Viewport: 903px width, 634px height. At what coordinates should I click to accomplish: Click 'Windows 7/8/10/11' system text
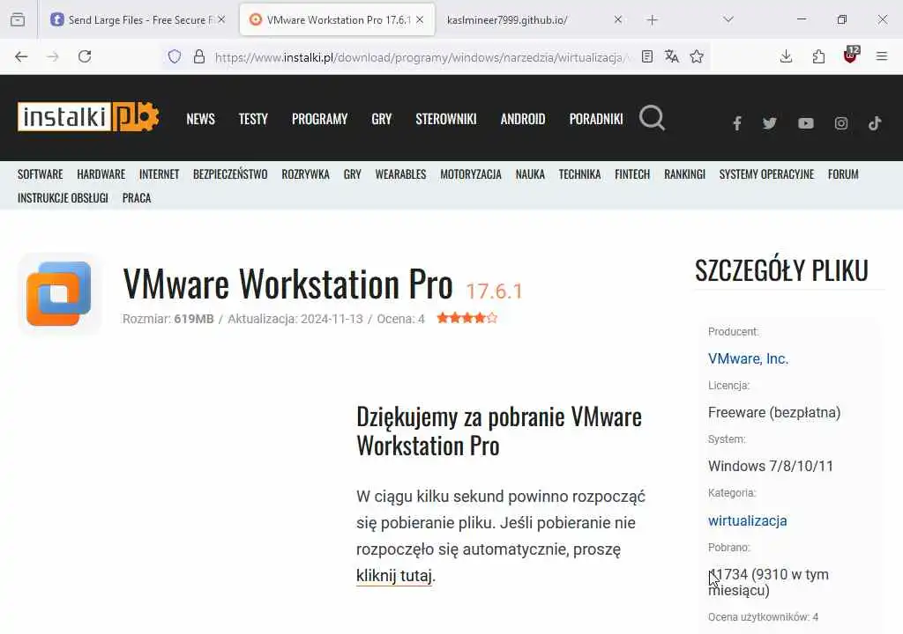pos(771,466)
